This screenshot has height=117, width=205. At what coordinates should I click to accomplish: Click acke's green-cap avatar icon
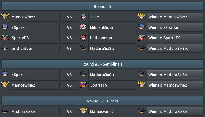(x=83, y=16)
